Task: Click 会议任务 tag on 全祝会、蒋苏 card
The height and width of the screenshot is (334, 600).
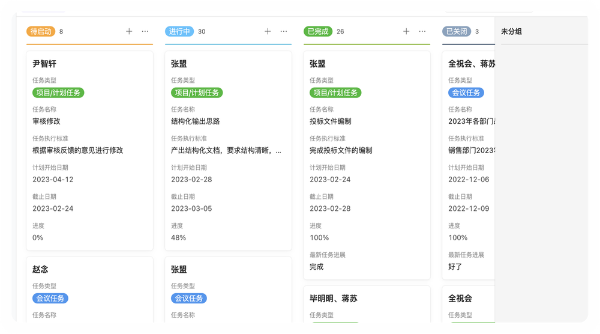Action: pos(466,93)
